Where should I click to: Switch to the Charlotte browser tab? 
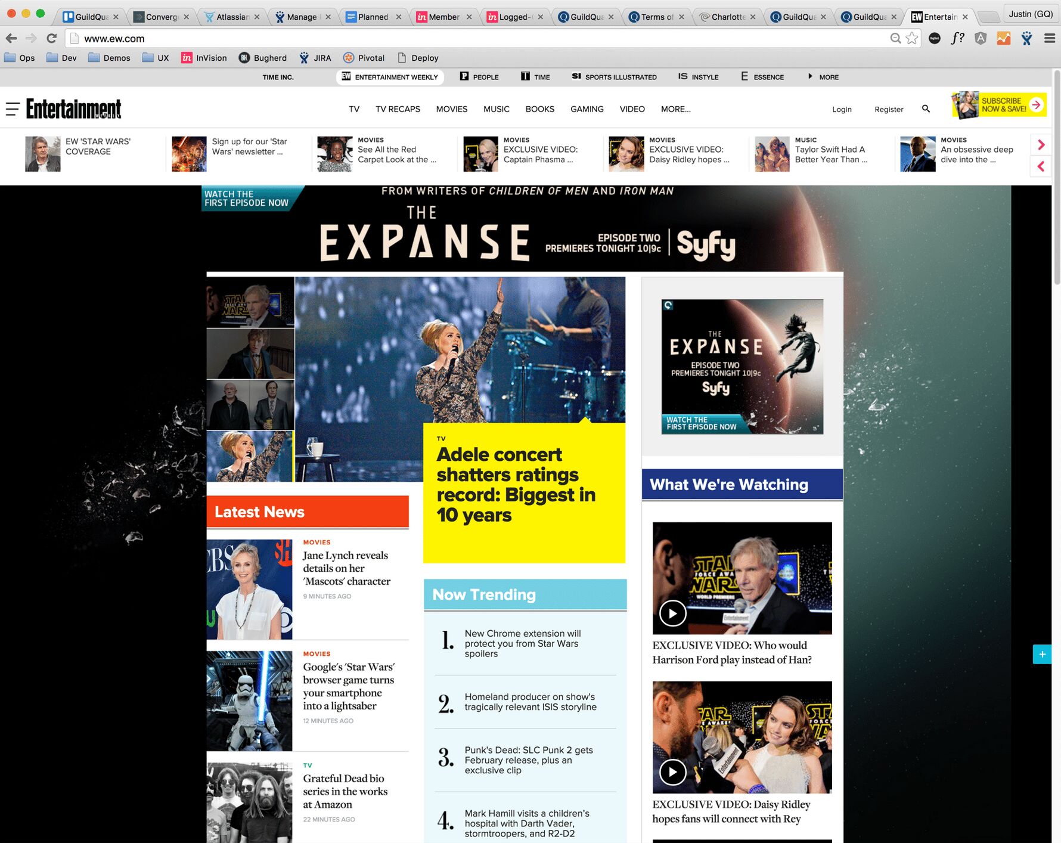point(727,17)
